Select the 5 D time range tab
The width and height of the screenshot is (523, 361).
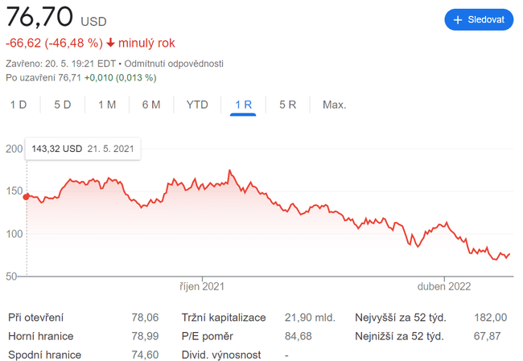(62, 105)
